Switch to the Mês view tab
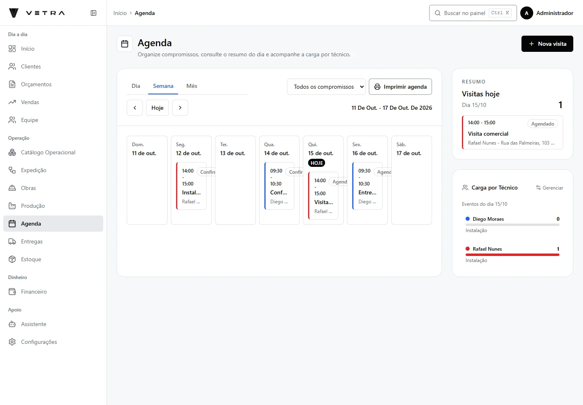 192,86
